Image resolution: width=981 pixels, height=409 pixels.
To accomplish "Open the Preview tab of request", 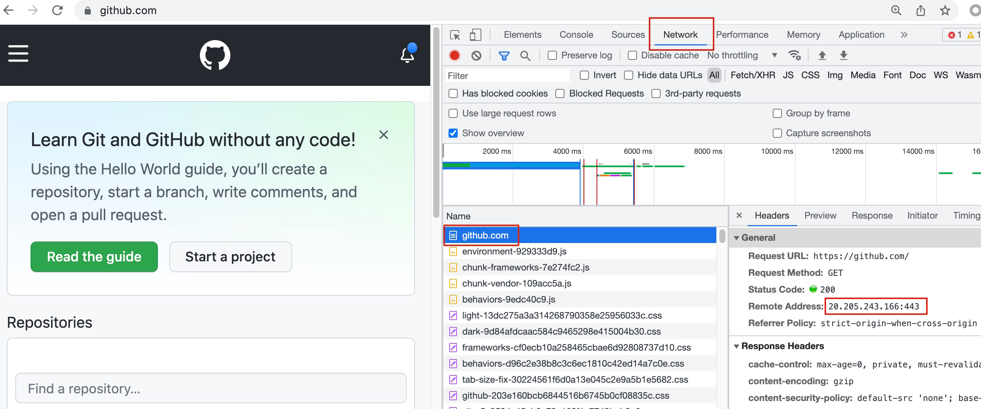I will [820, 216].
